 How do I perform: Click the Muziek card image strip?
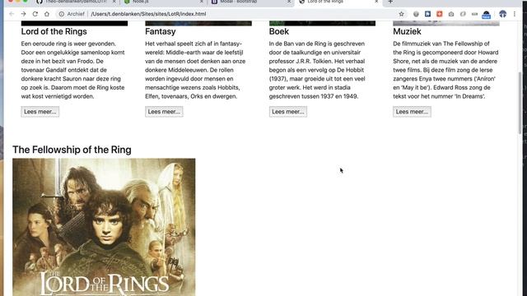click(x=446, y=23)
